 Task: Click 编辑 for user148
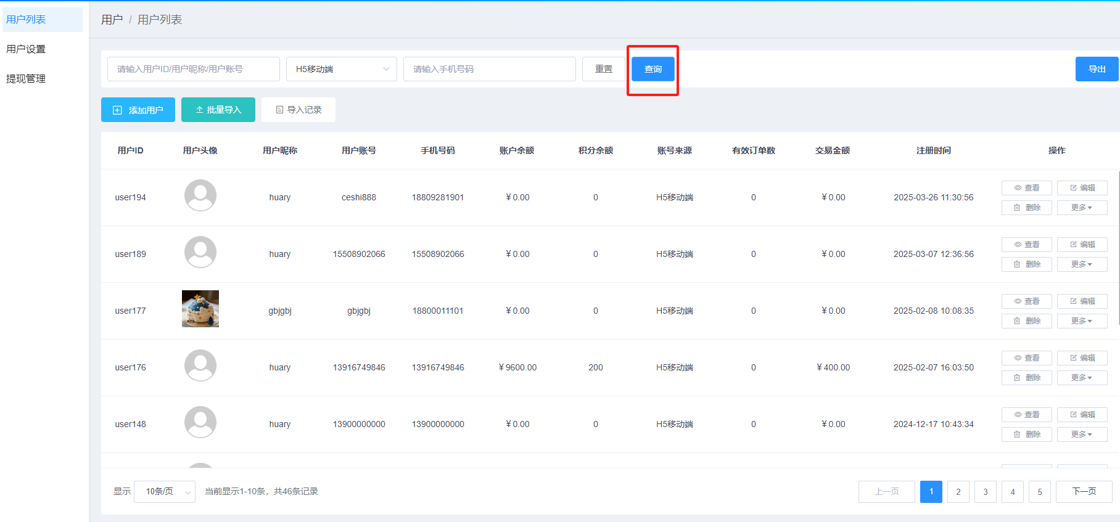click(1082, 415)
